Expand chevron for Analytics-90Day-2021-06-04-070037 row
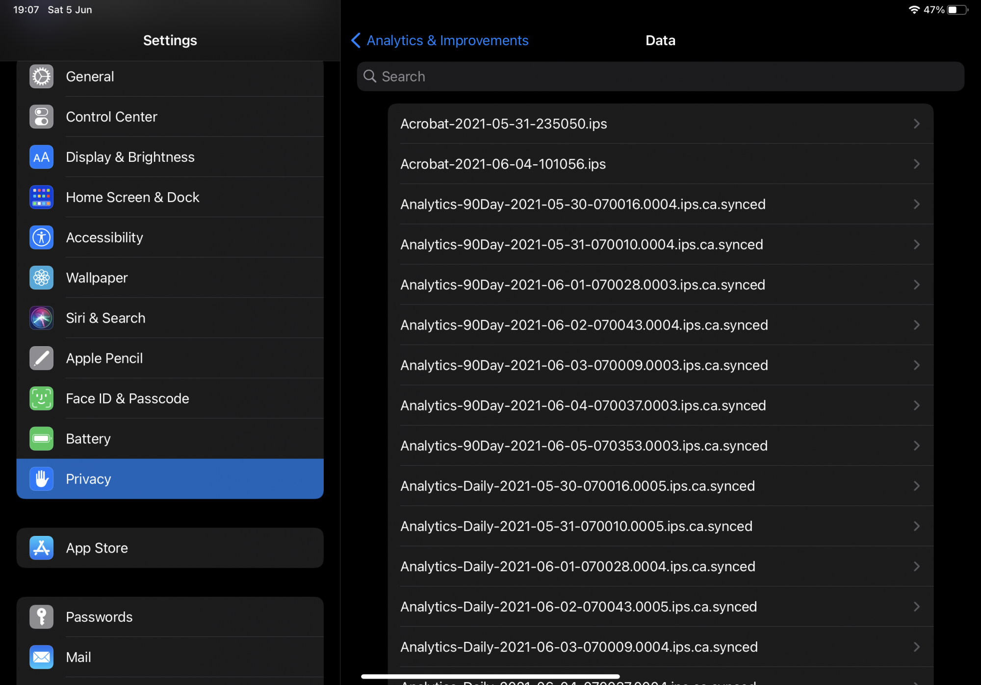Viewport: 981px width, 685px height. click(916, 405)
